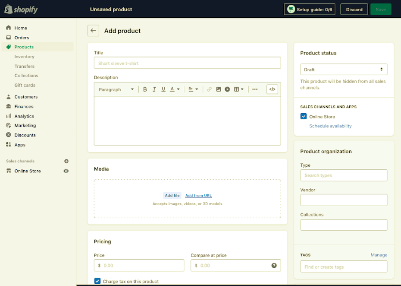The height and width of the screenshot is (286, 401).
Task: Show HTML code view of description
Action: pos(272,89)
